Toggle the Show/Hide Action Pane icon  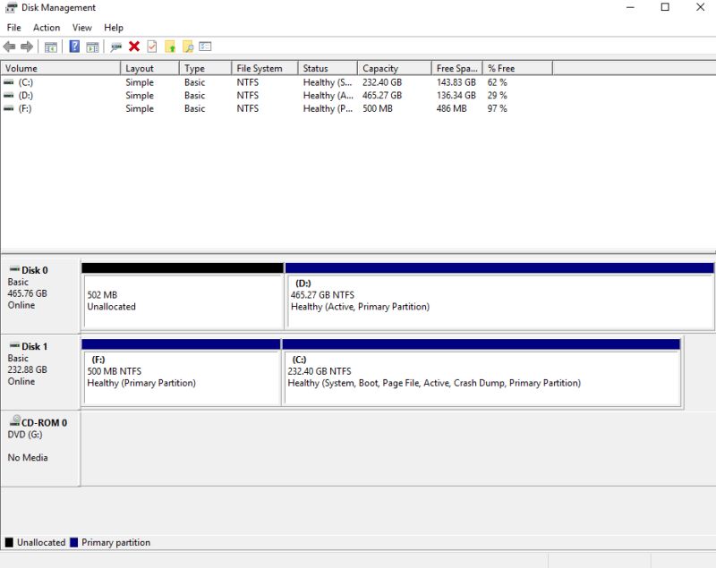94,47
